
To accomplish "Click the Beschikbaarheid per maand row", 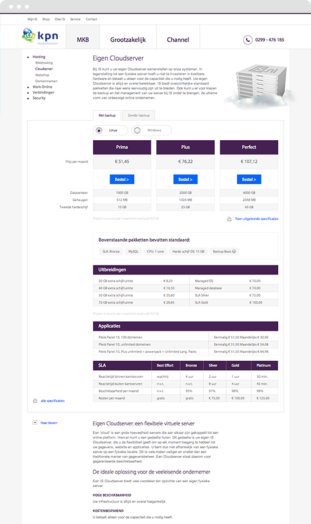I will tap(186, 391).
